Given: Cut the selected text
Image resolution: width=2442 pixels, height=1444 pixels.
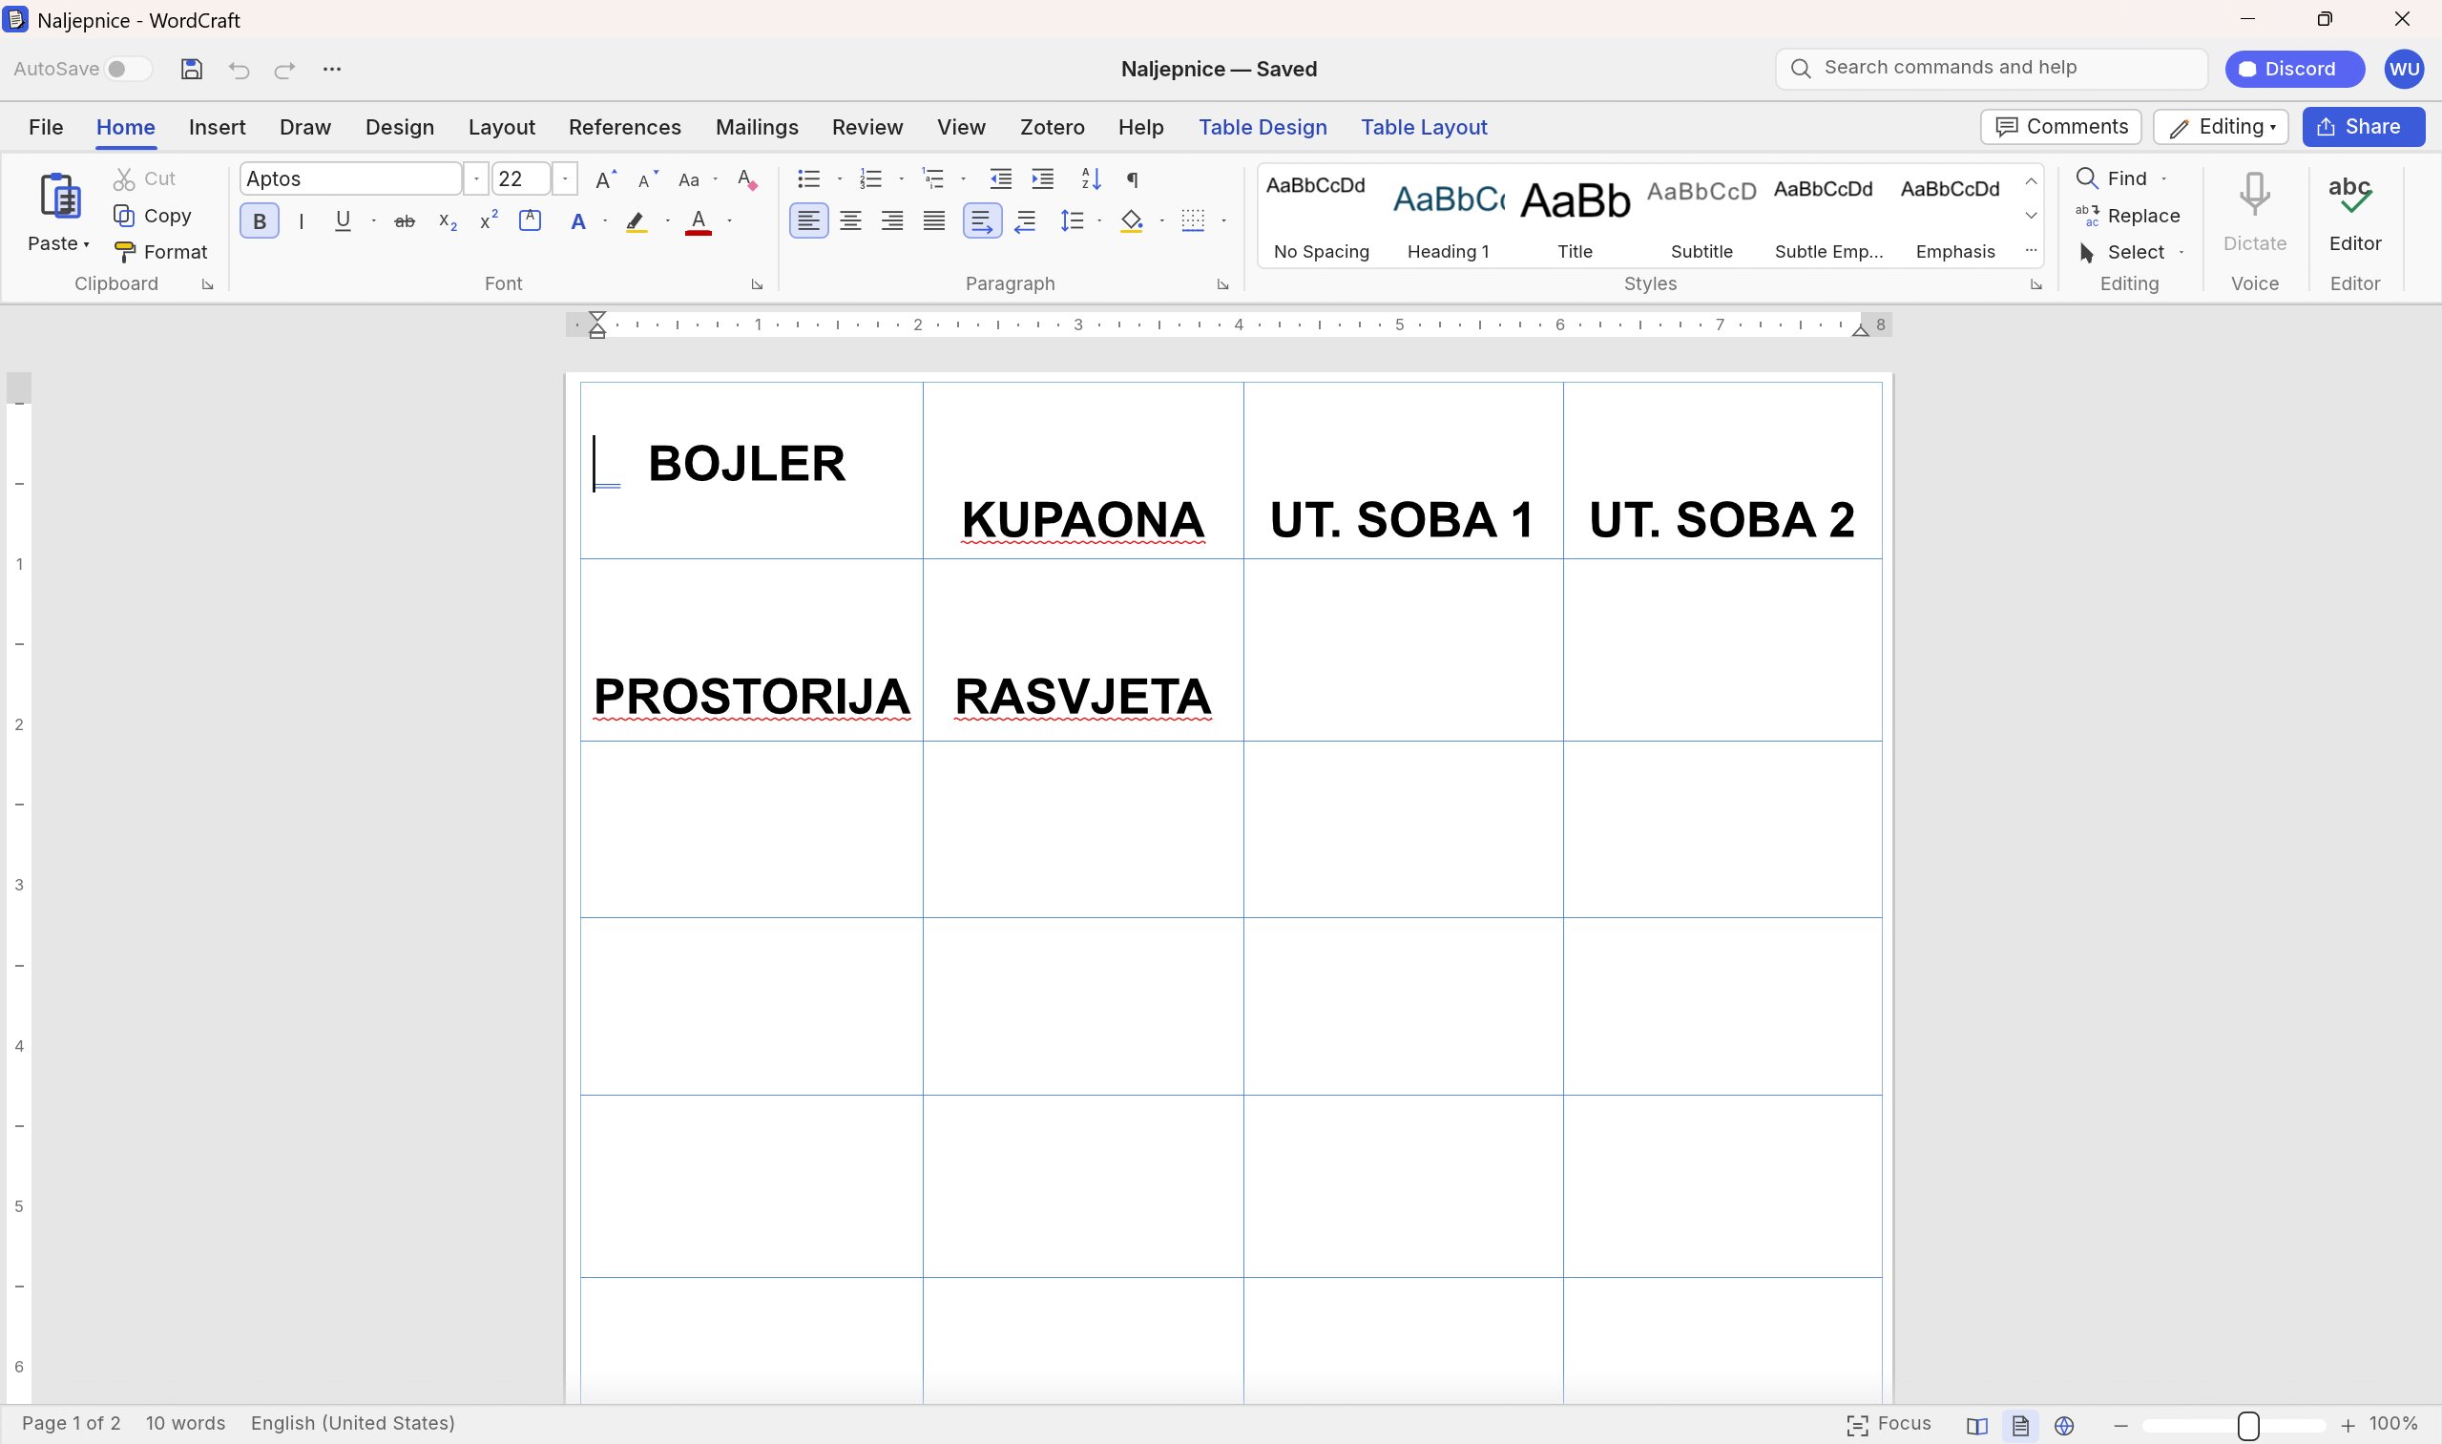Looking at the screenshot, I should [145, 179].
